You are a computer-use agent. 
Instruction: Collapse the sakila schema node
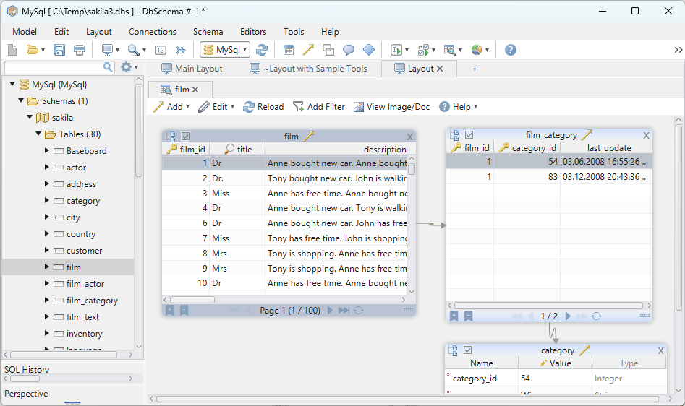30,117
